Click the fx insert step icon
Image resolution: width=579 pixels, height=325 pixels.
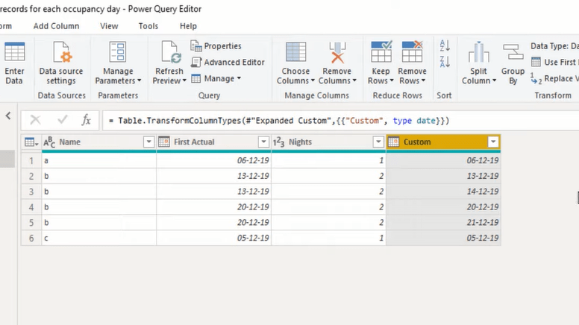[x=86, y=120]
